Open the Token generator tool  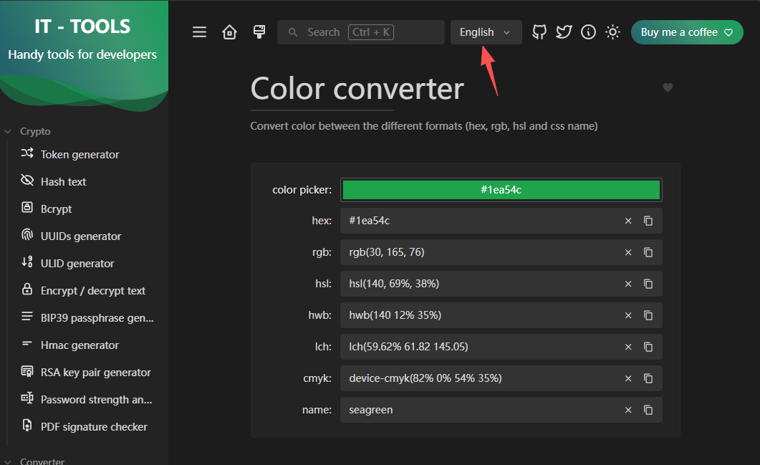[x=80, y=154]
